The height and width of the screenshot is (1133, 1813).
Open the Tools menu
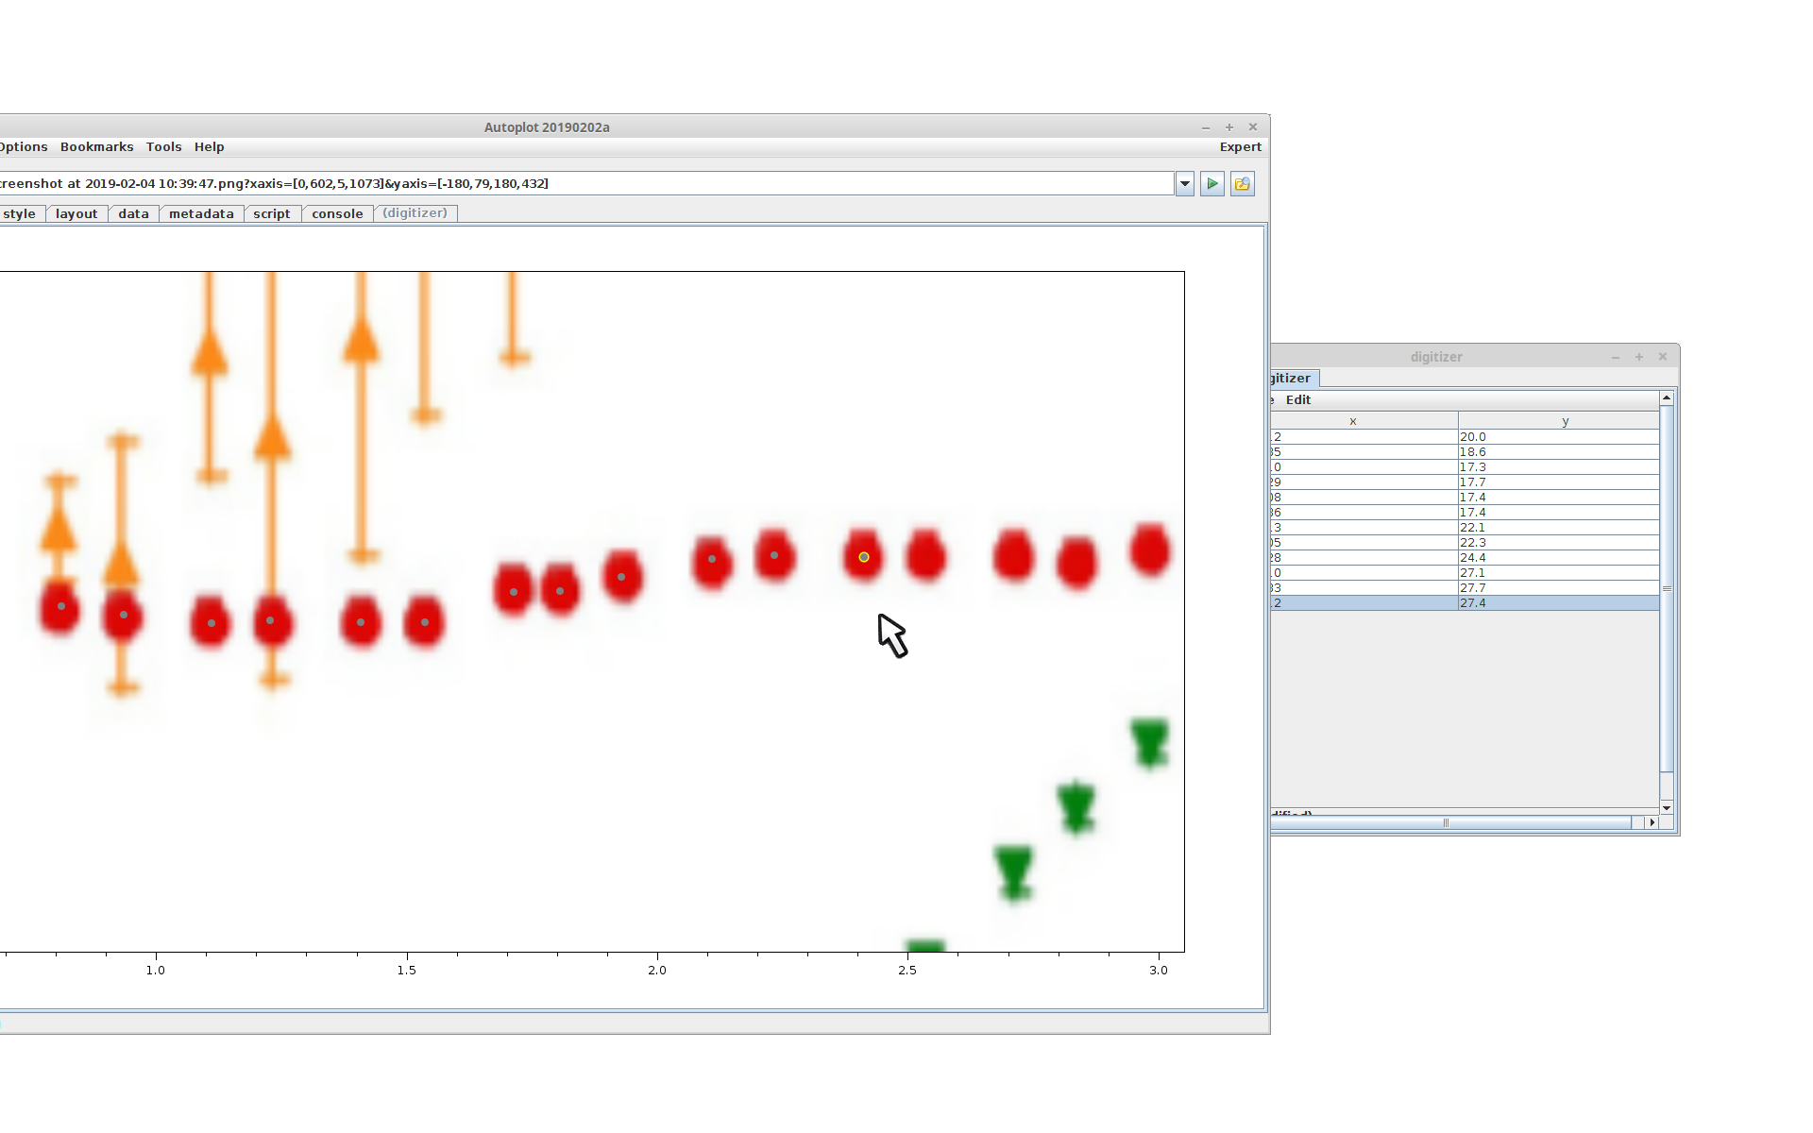click(x=163, y=147)
